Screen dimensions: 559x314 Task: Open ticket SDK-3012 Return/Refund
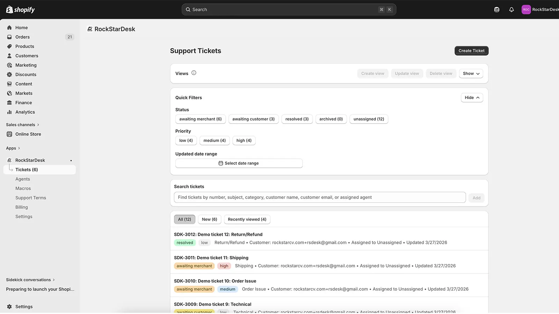click(329, 239)
